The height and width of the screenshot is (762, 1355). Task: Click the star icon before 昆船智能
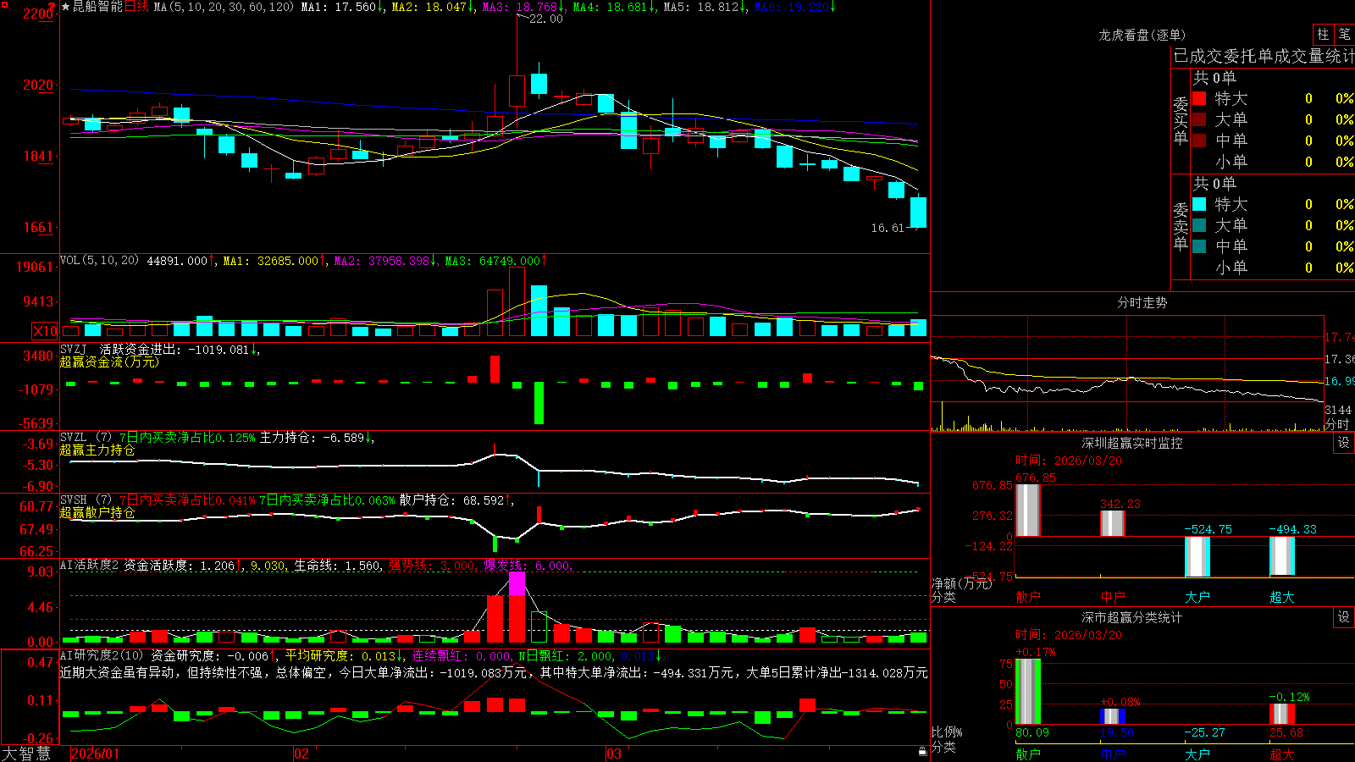tap(66, 7)
